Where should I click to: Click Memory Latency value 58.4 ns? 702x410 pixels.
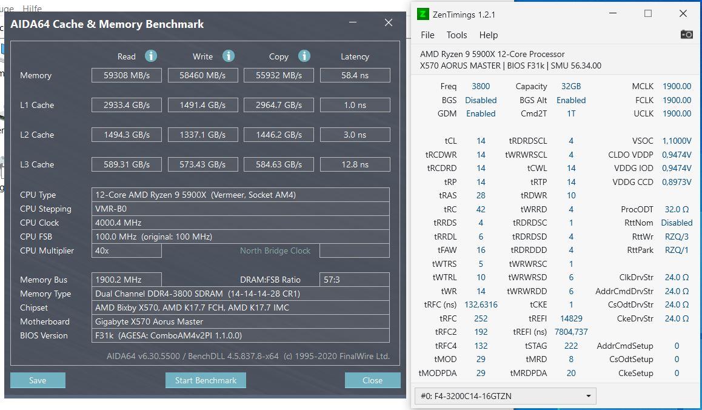[x=355, y=75]
